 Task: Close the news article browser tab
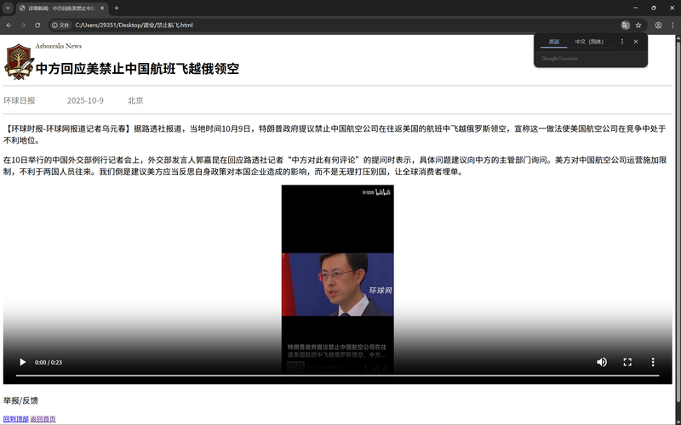tap(102, 8)
